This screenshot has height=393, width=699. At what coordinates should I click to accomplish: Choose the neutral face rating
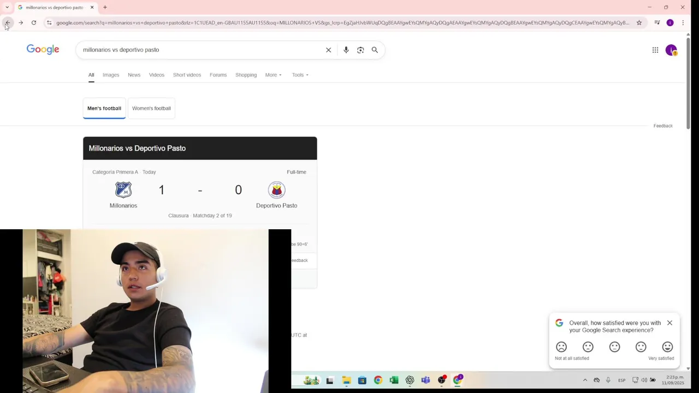[x=614, y=347]
